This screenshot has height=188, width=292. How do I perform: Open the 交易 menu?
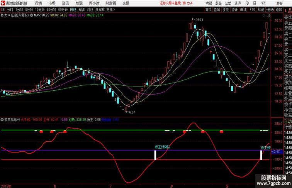pyautogui.click(x=126, y=3)
